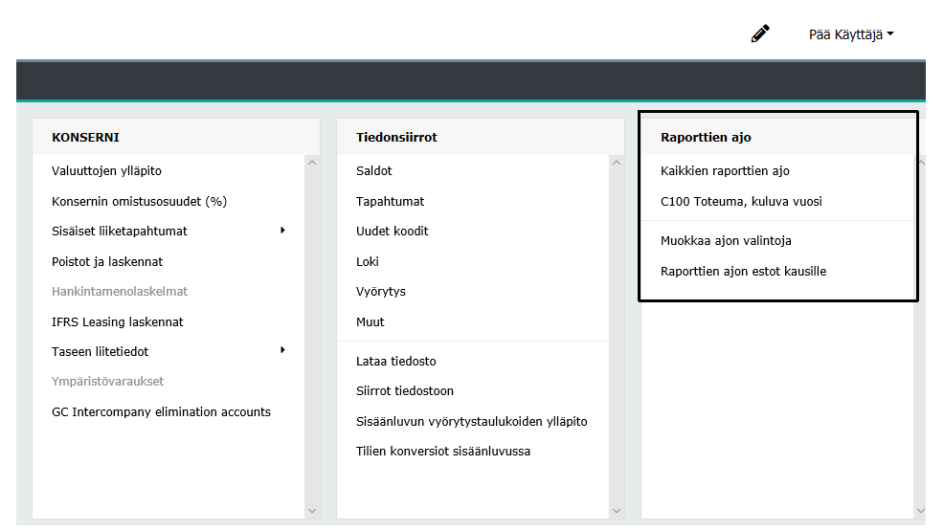Viewport: 944px width, 531px height.
Task: Open Muokkaa ajon valintoja
Action: [726, 241]
